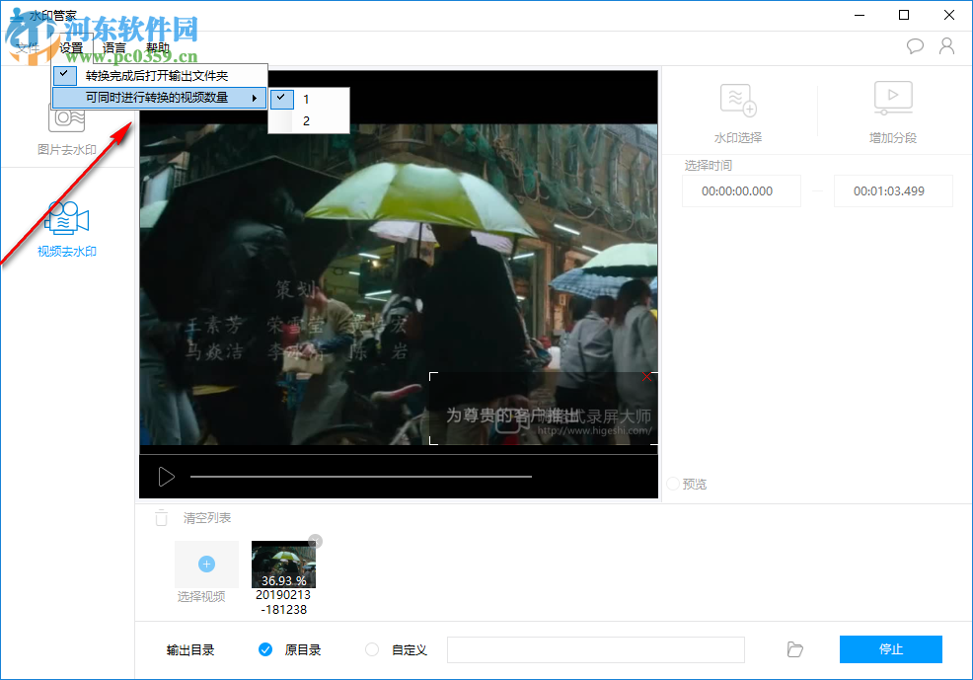Open the 设置 menu
Image resolution: width=973 pixels, height=680 pixels.
pyautogui.click(x=71, y=47)
